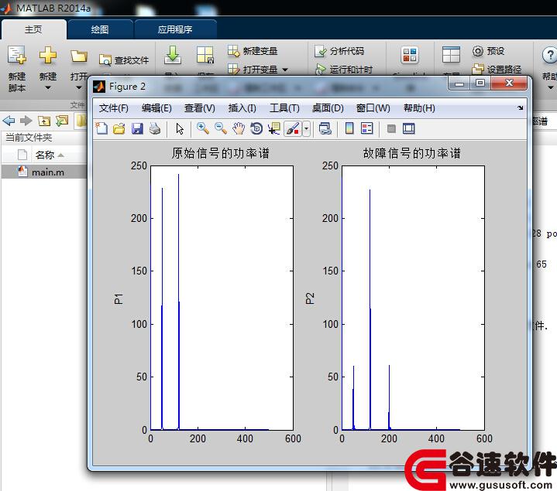This screenshot has height=491, width=557.
Task: Select the Rotate 3D tool
Action: [256, 128]
